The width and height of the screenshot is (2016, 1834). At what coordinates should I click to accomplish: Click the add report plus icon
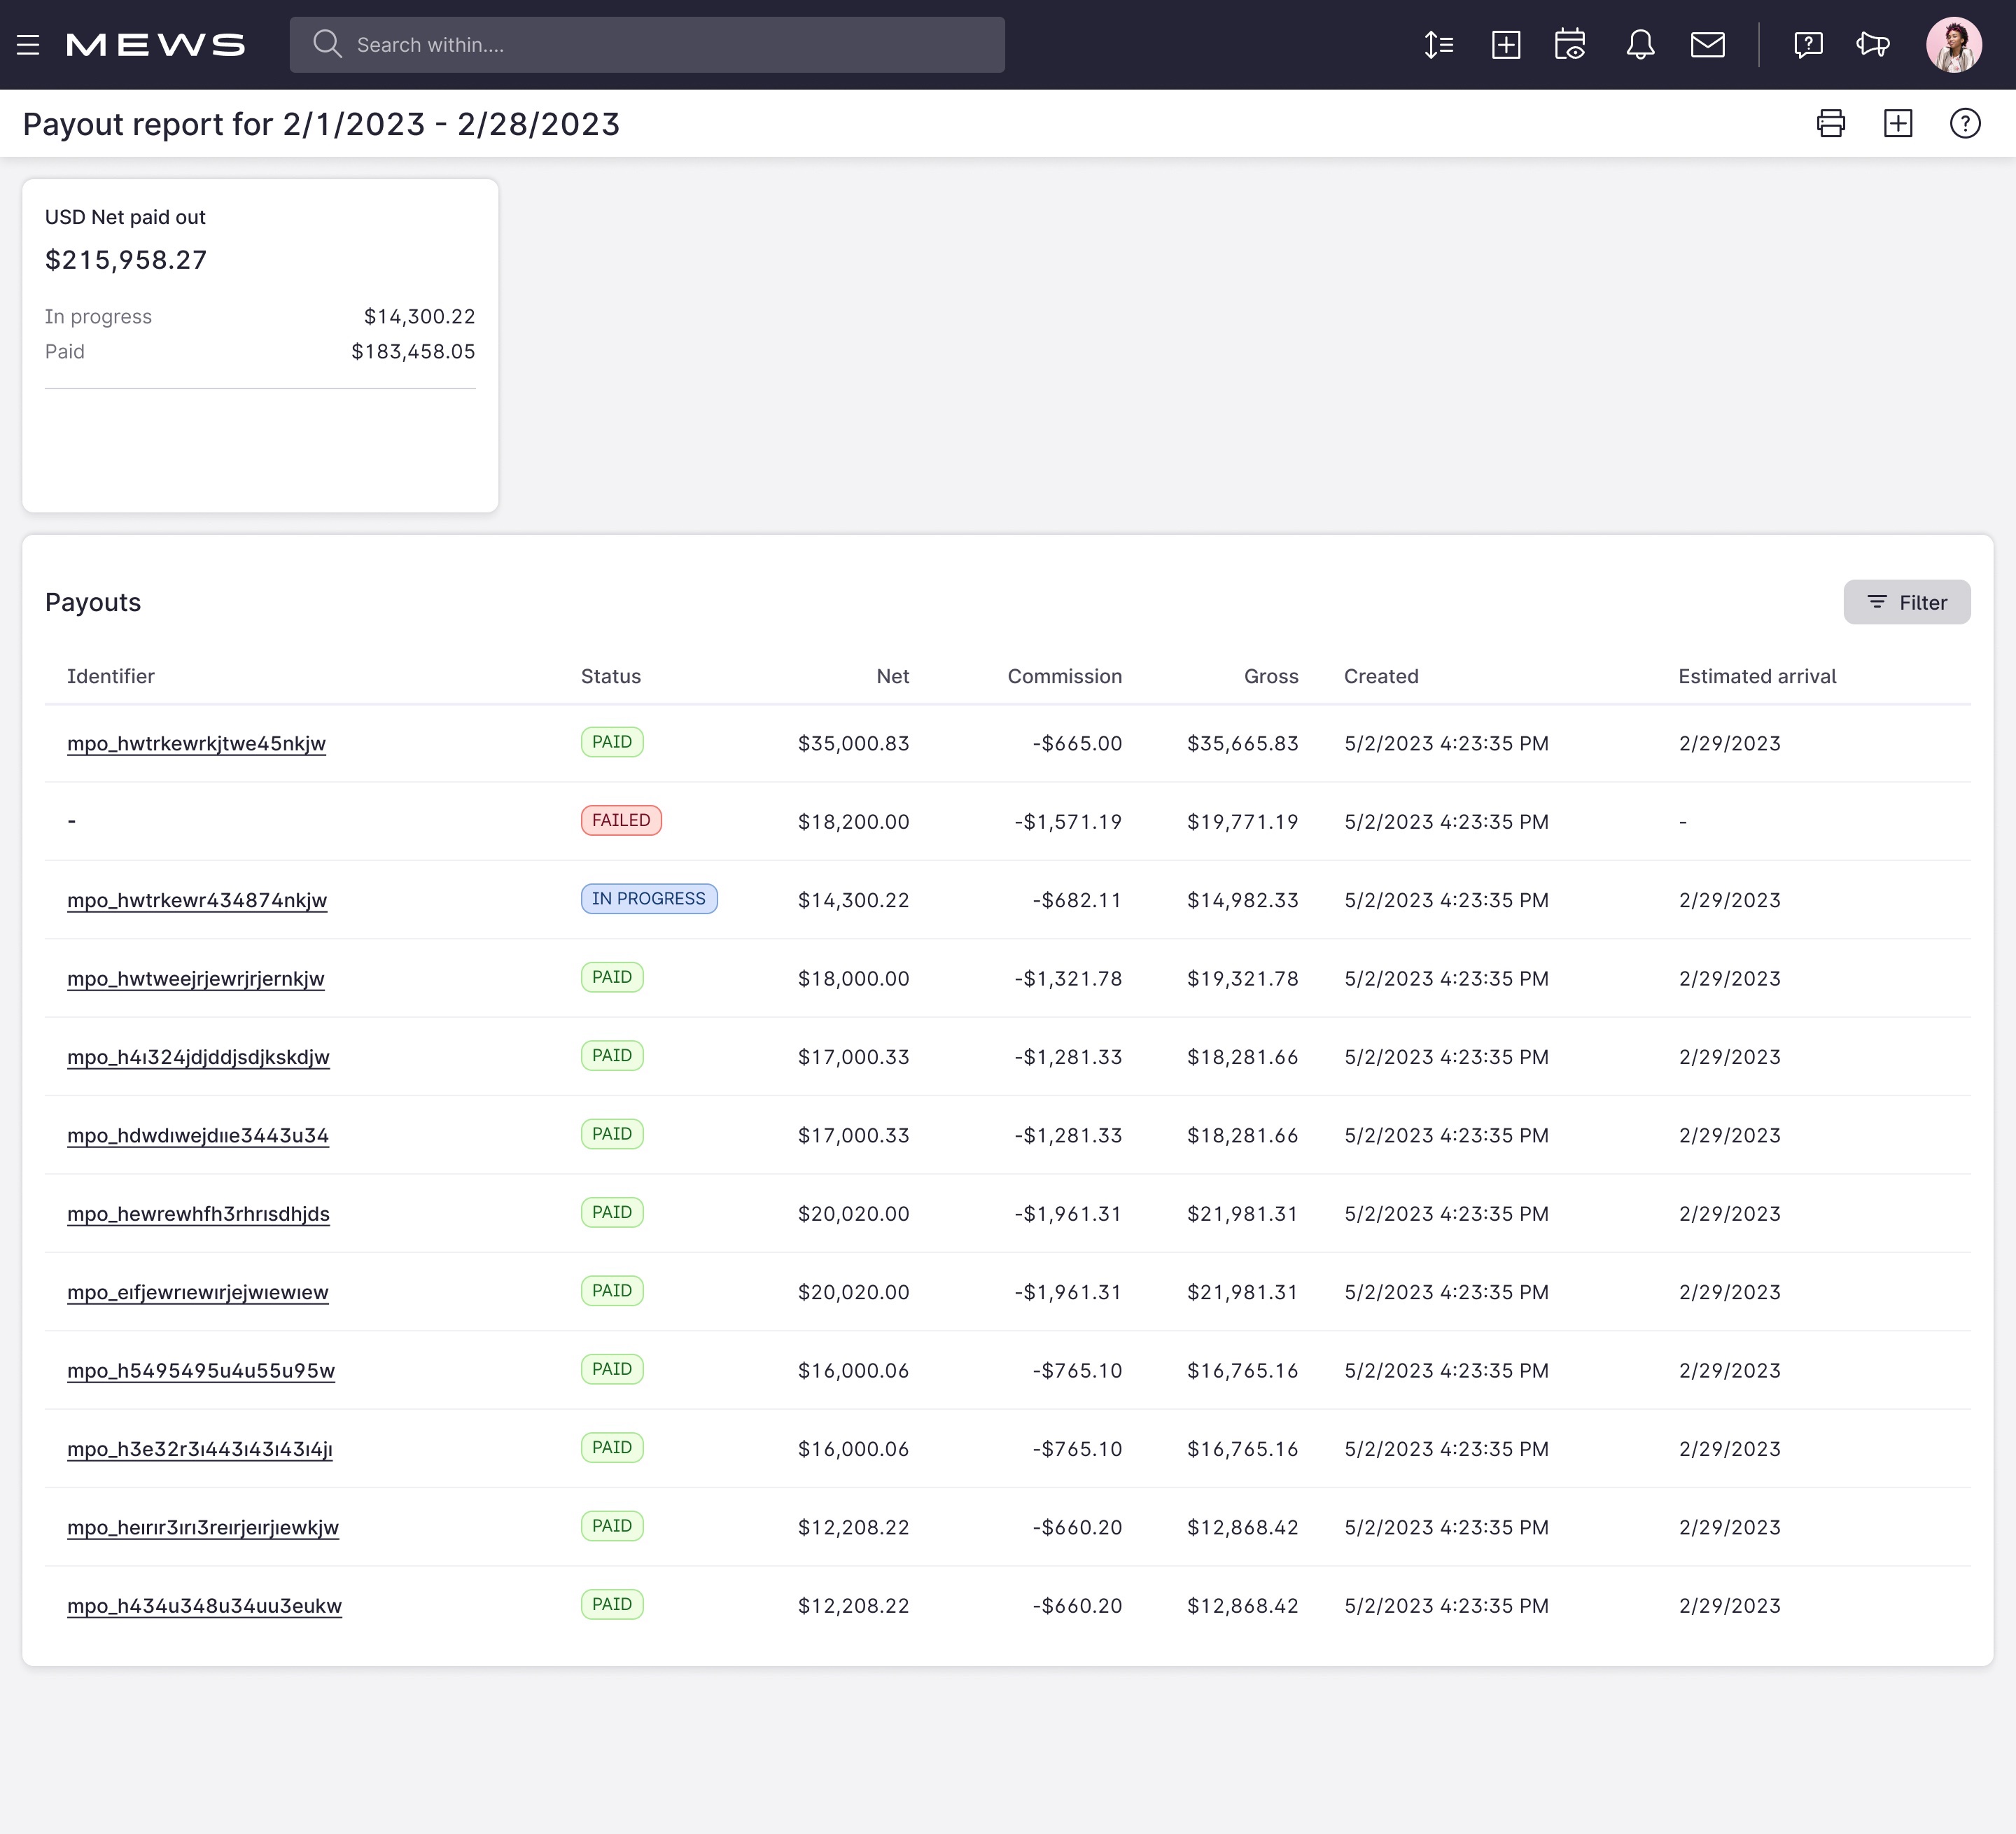click(x=1898, y=123)
